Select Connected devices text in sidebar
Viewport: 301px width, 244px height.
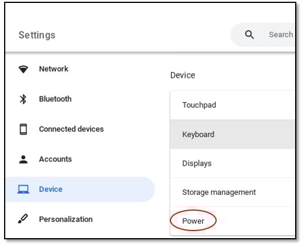[71, 129]
